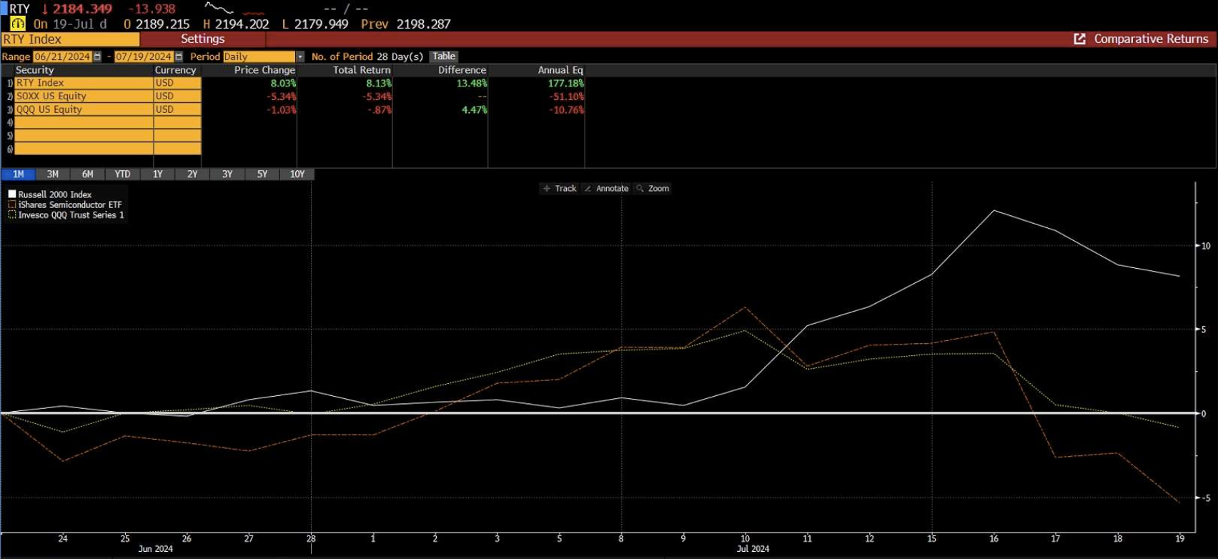Select the 3Y range tab
The height and width of the screenshot is (559, 1218).
pyautogui.click(x=227, y=174)
